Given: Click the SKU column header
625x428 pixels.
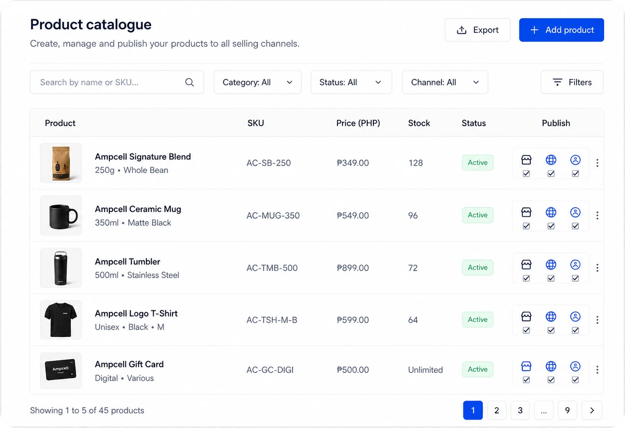Looking at the screenshot, I should click(256, 123).
